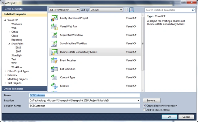Click the Content Type template name
This screenshot has height=122, width=198.
pyautogui.click(x=67, y=78)
